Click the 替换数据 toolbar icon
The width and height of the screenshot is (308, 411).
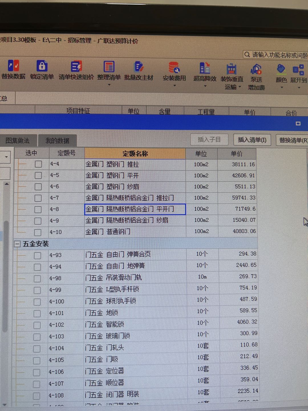click(13, 66)
